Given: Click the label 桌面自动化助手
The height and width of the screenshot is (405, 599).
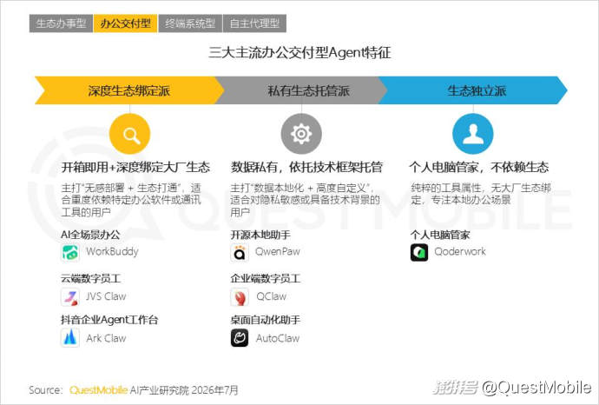Looking at the screenshot, I should [266, 319].
